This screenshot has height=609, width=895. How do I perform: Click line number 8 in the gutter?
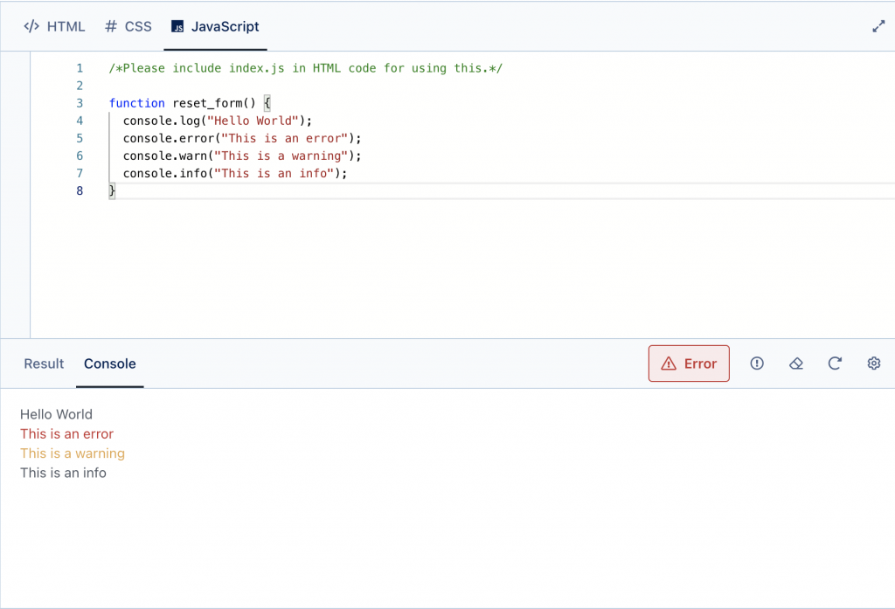(80, 190)
